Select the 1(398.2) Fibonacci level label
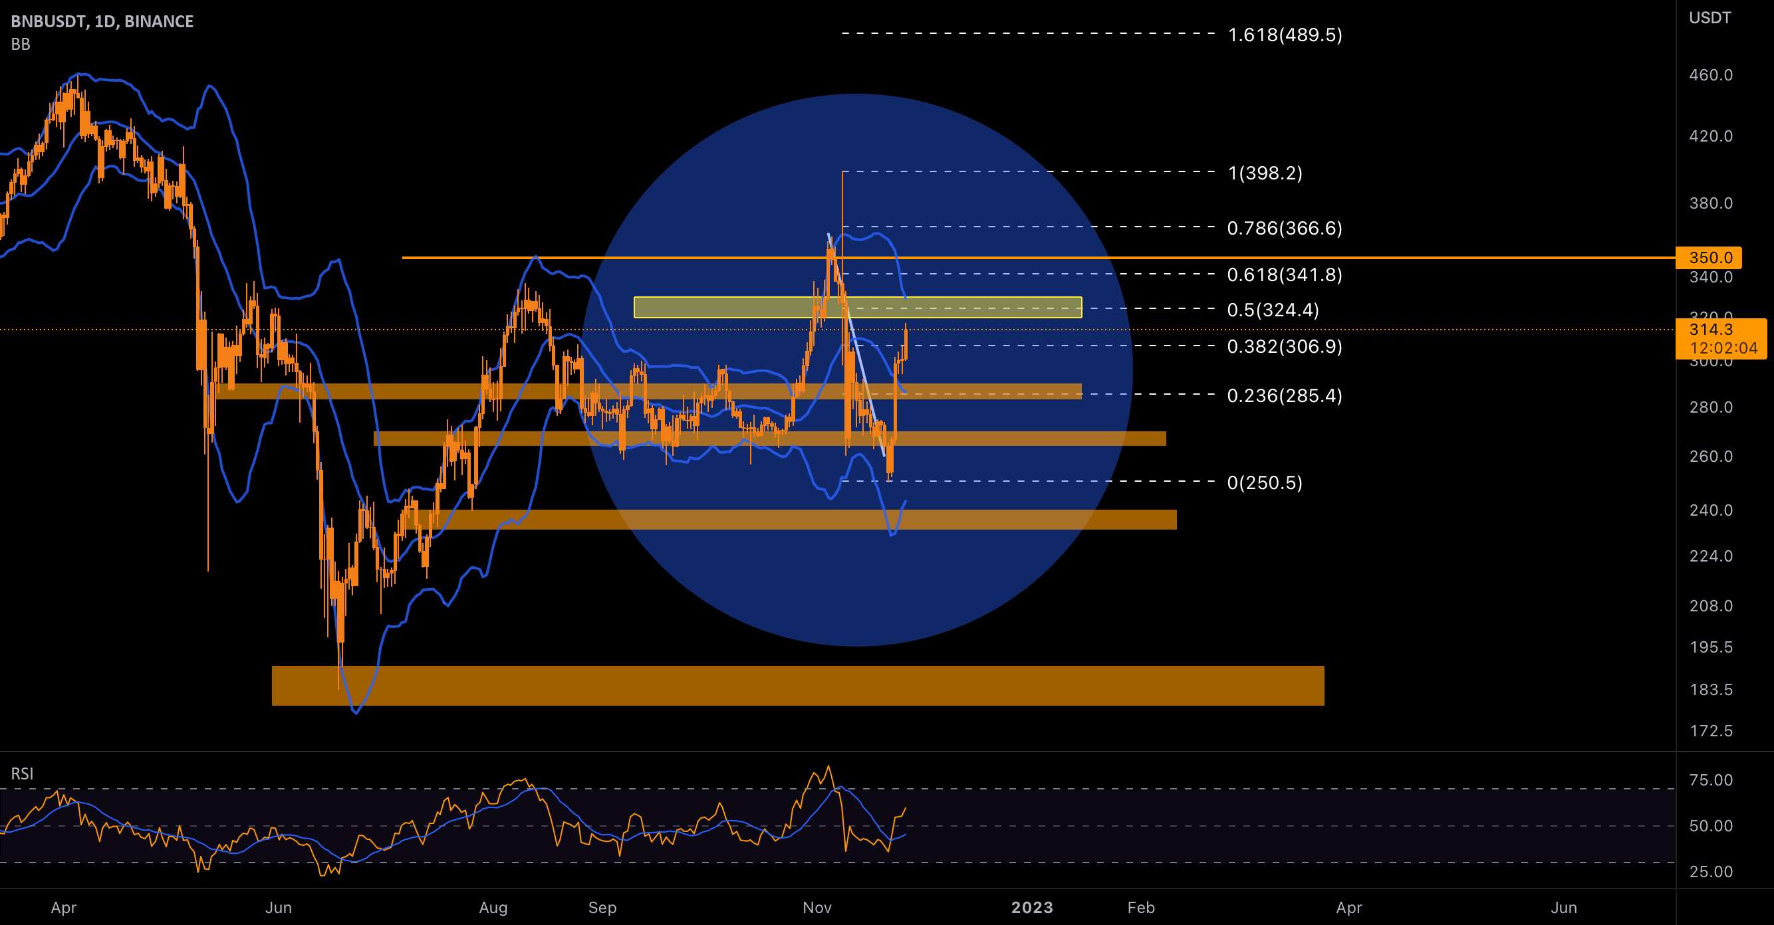1774x925 pixels. (1265, 173)
